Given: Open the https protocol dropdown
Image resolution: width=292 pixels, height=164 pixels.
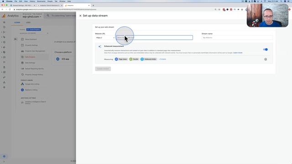Looking at the screenshot, I should tap(105, 38).
